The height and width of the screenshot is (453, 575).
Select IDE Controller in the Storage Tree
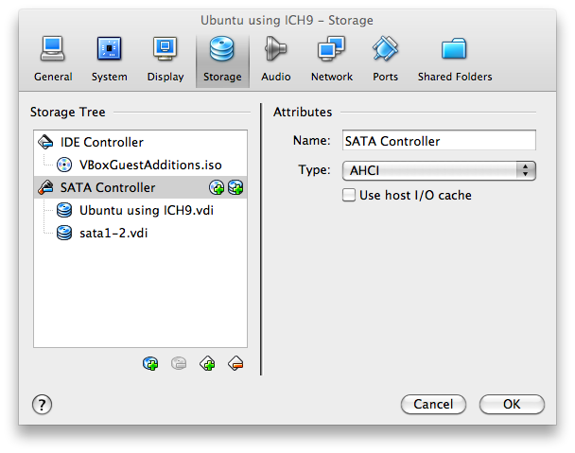101,142
